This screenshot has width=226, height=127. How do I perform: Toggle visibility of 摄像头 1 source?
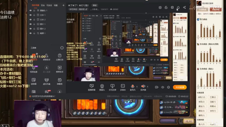[x=31, y=10]
